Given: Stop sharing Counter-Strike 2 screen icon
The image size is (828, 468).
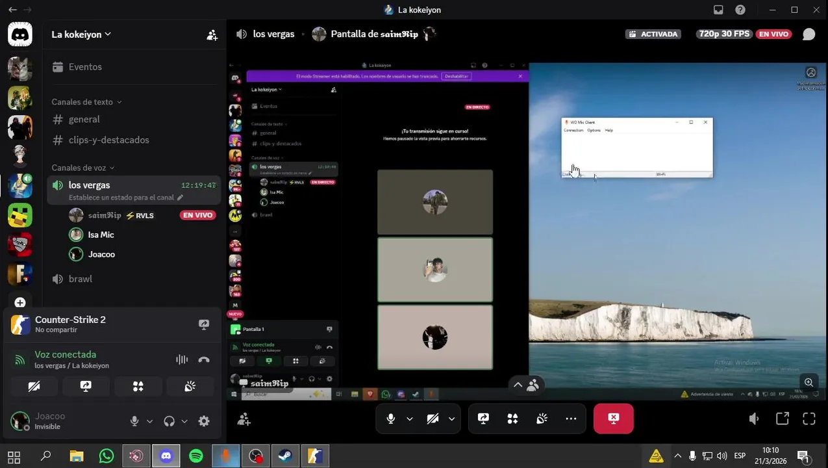Looking at the screenshot, I should point(204,324).
